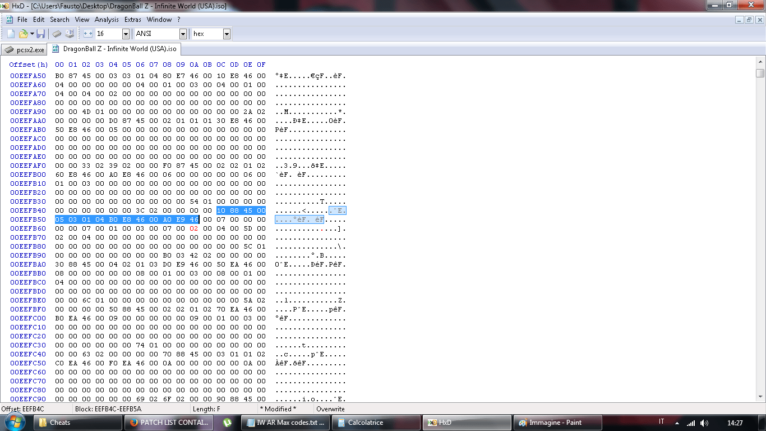
Task: Click the volume speaker tray icon
Action: tap(704, 423)
